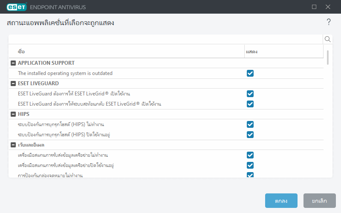Collapse the ESET LIVEGUARD section
The image size is (341, 213).
13,83
